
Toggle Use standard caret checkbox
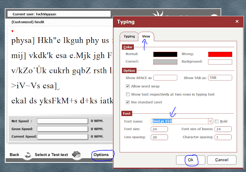click(128, 102)
